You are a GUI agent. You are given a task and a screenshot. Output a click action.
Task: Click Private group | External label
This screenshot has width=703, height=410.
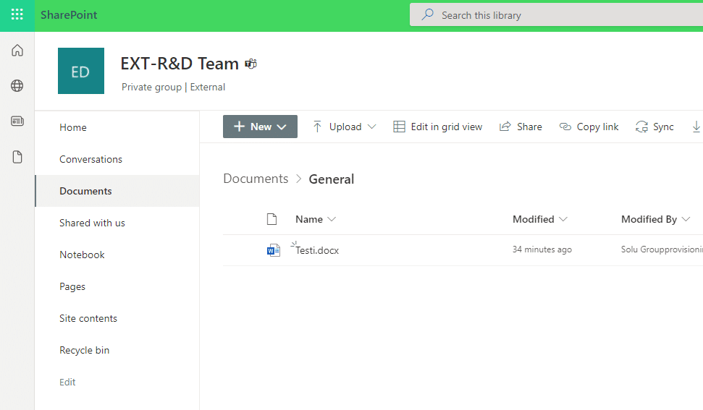click(x=173, y=87)
